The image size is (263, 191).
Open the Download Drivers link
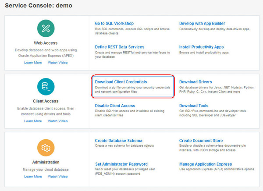coord(195,82)
